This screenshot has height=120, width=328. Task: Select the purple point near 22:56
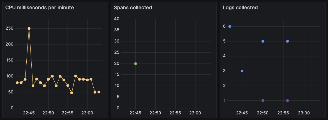[287, 101]
